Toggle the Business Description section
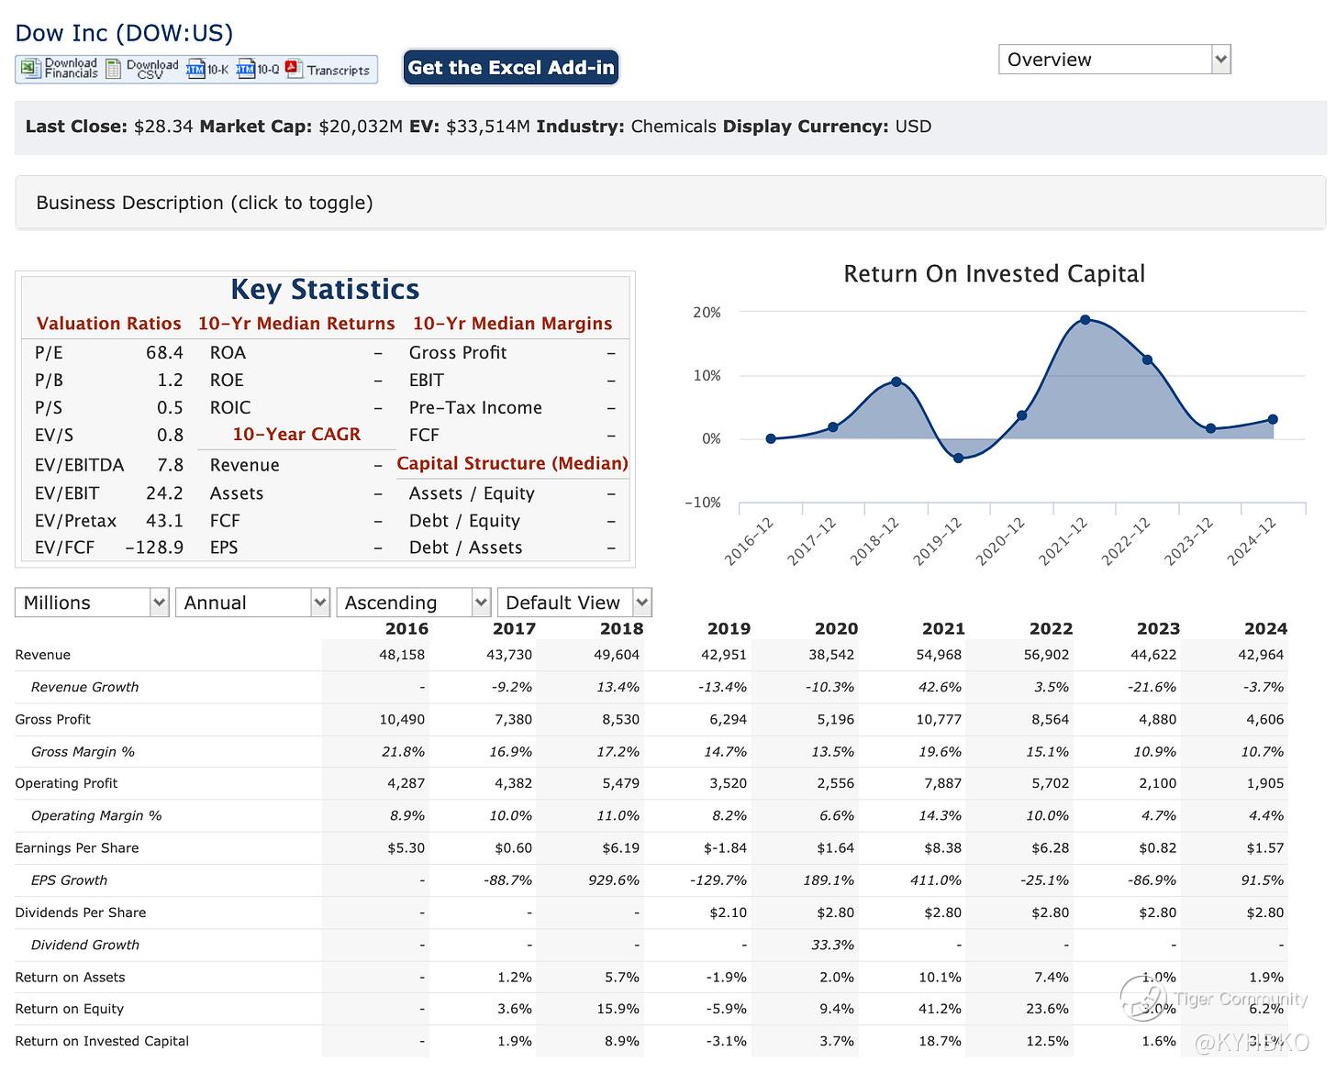1336x1073 pixels. pos(205,203)
